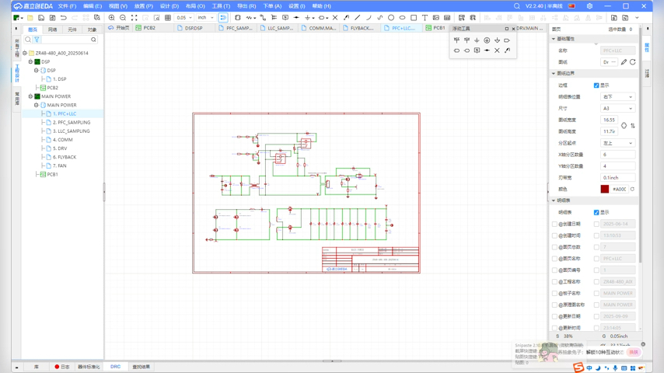The height and width of the screenshot is (373, 664).
Task: Click the reset icon beside color value
Action: (632, 190)
